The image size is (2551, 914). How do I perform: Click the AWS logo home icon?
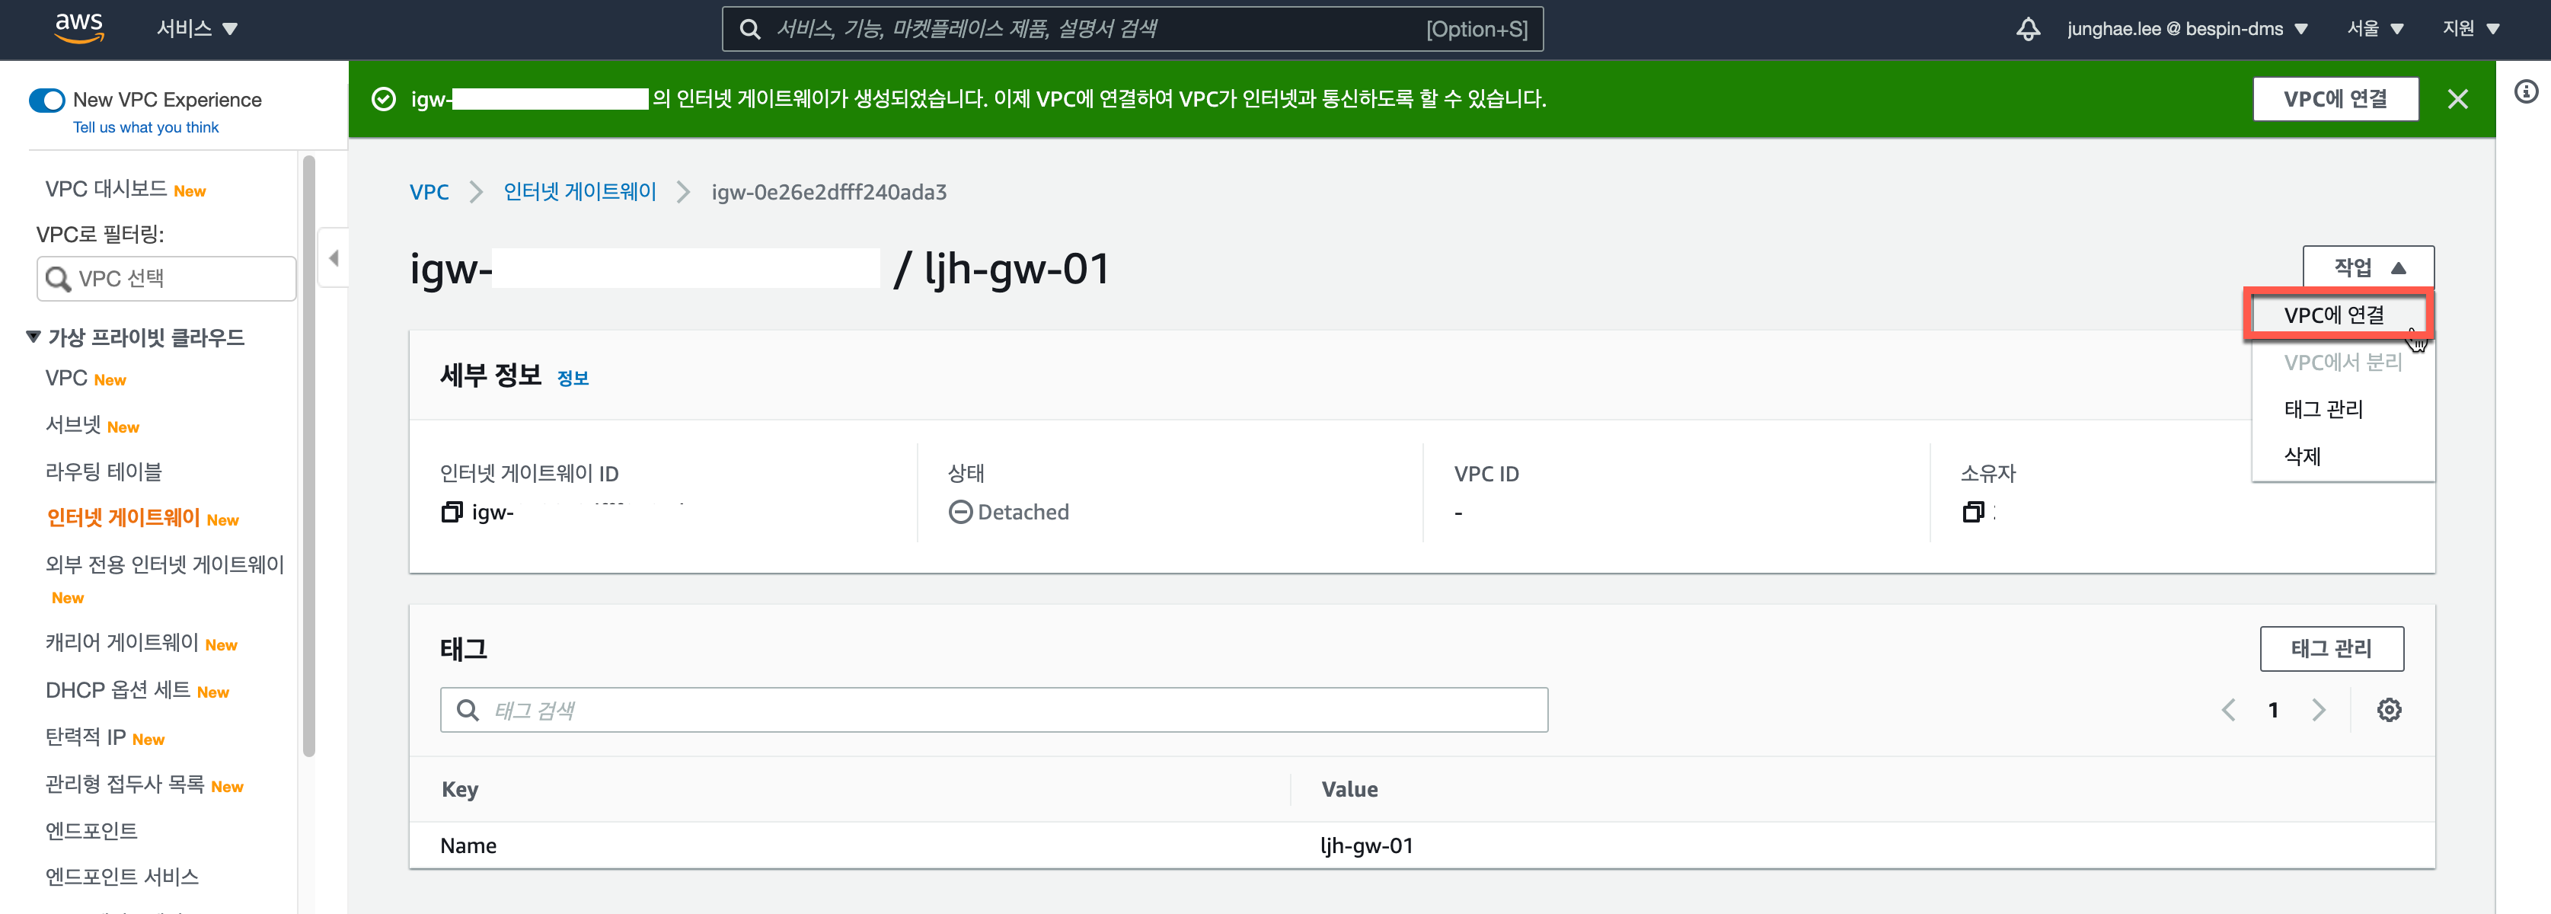[79, 27]
